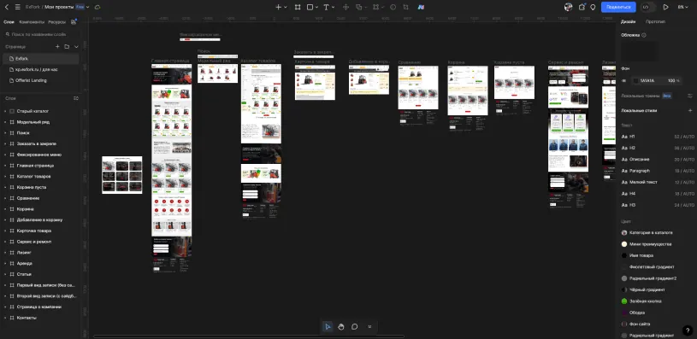Open the zoom level dropdown
Screen dimensions: 697x339
(682, 7)
